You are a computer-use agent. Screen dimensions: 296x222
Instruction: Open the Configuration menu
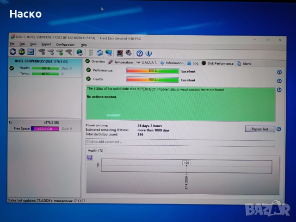(65, 44)
